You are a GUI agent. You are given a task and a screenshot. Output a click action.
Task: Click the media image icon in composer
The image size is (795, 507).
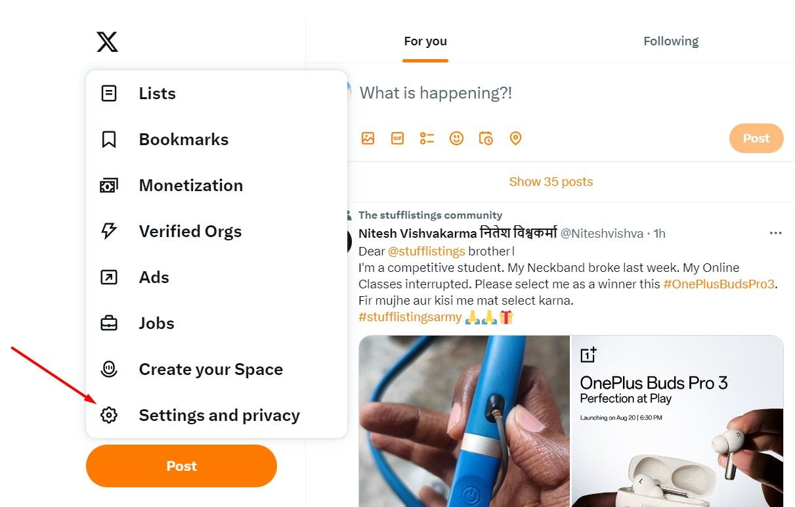[368, 139]
